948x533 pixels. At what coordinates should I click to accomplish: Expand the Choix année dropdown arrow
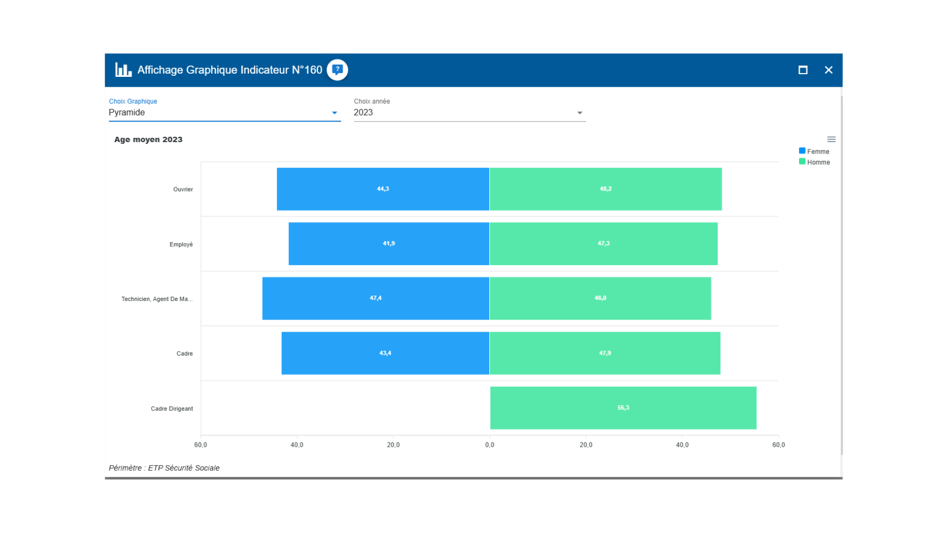[579, 113]
